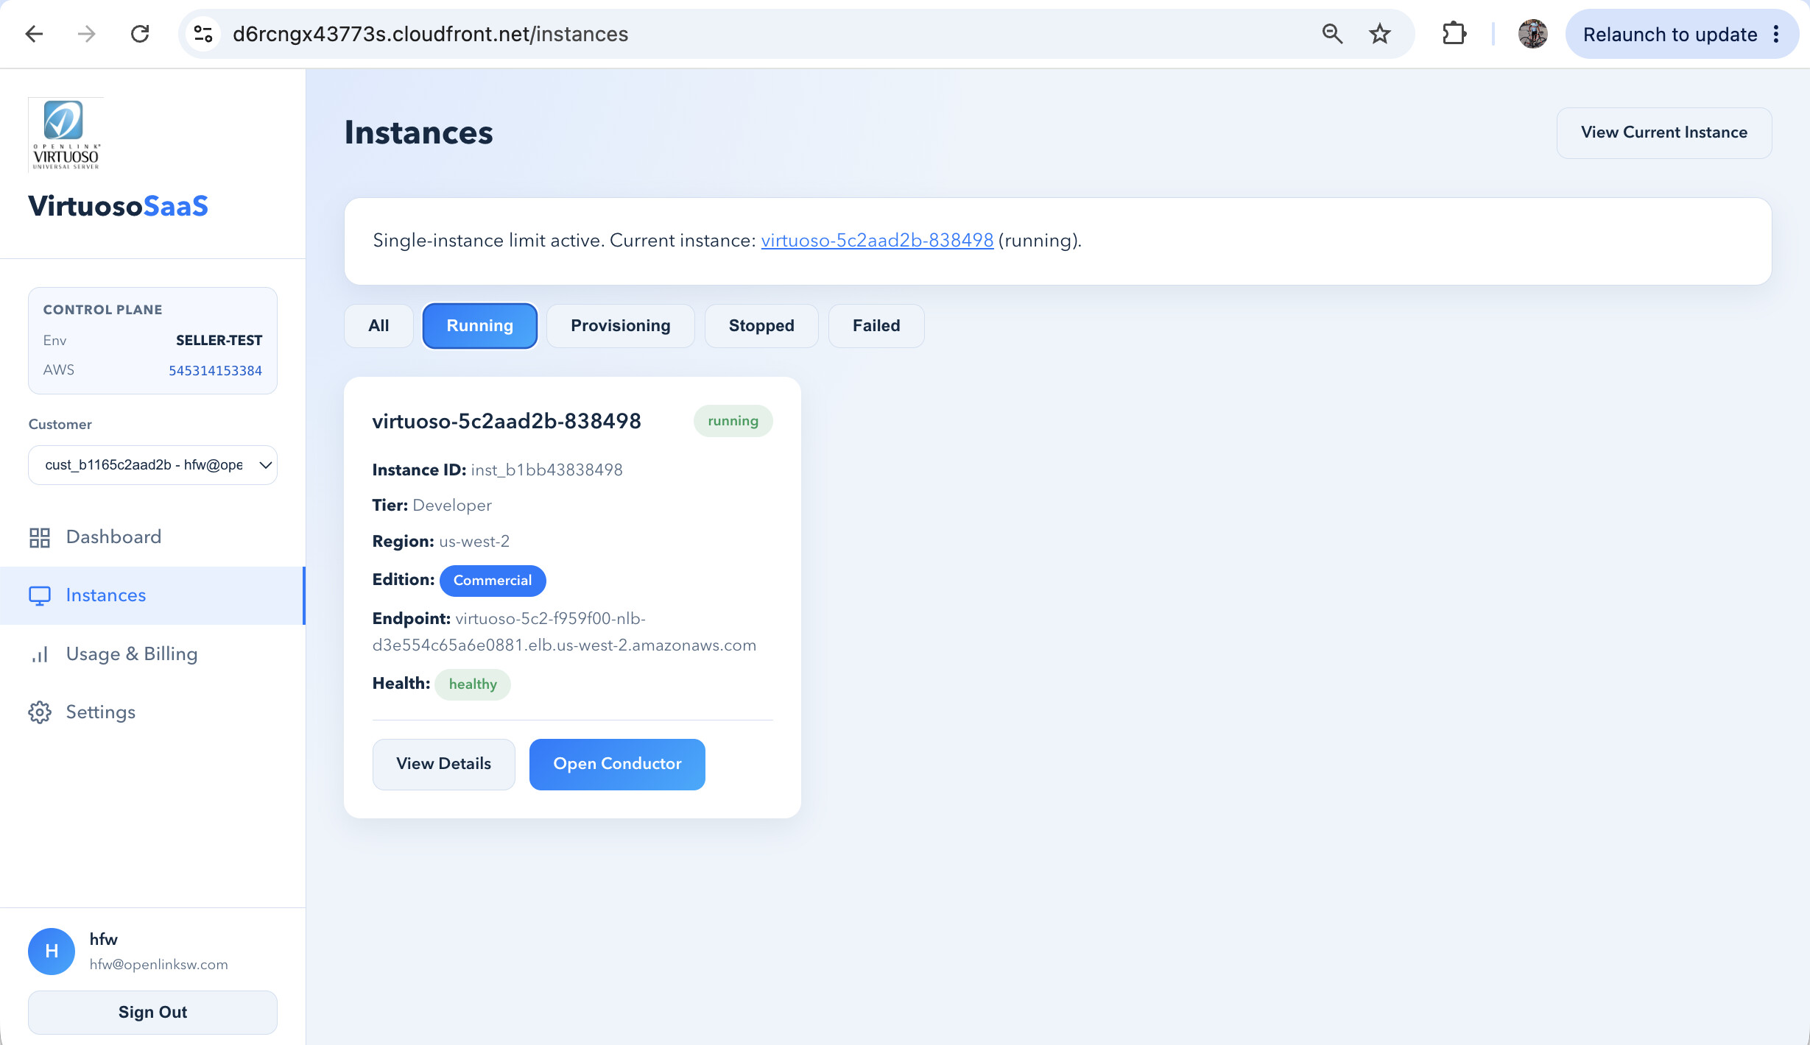The height and width of the screenshot is (1045, 1810).
Task: Click the VirtuosoSaaS brand title
Action: tap(118, 206)
